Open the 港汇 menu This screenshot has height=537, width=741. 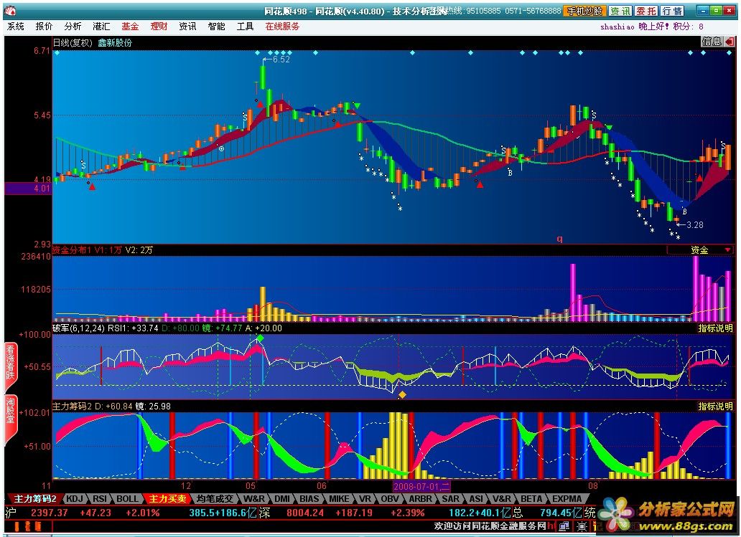click(101, 27)
